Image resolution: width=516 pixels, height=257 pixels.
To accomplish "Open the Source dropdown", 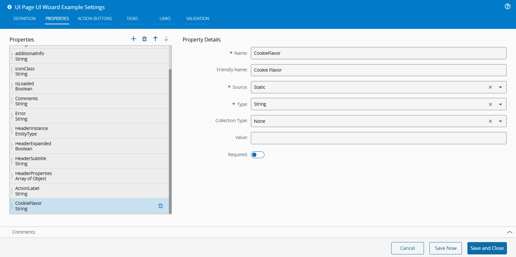I will point(500,87).
